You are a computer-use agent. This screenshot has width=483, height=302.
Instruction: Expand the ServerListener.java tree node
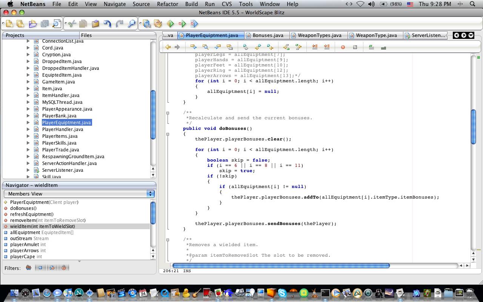point(28,170)
